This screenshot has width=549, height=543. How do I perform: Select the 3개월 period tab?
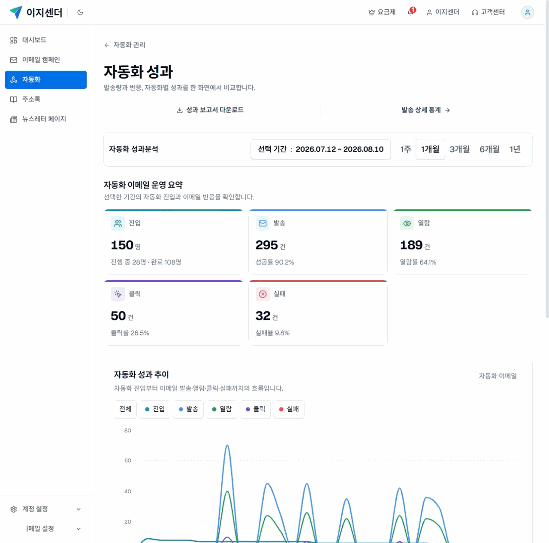pyautogui.click(x=460, y=149)
